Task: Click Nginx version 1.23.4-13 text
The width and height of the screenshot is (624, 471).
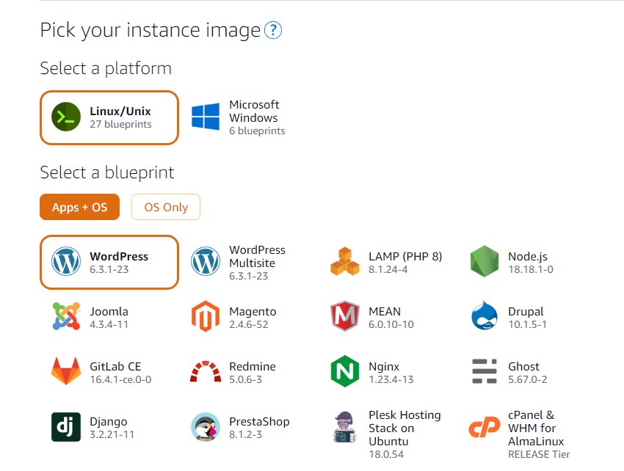Action: (x=391, y=379)
